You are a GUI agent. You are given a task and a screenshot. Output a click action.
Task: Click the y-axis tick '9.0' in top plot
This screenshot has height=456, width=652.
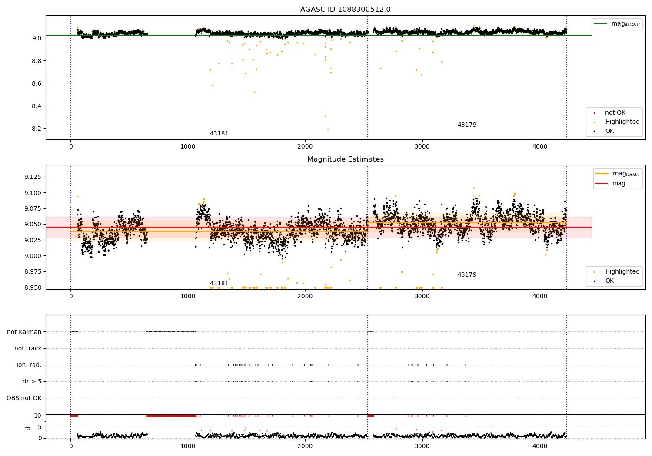pos(37,38)
